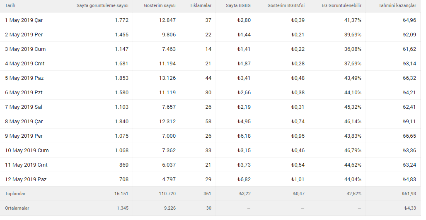Click the ₺51,93 total earnings cell
The height and width of the screenshot is (220, 426).
click(409, 194)
